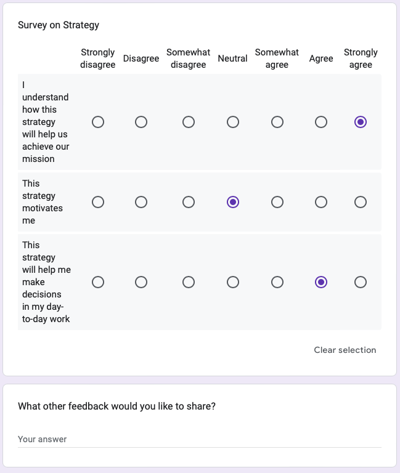The height and width of the screenshot is (473, 400).
Task: Select Neutral for understanding strategy mission row
Action: pyautogui.click(x=233, y=122)
